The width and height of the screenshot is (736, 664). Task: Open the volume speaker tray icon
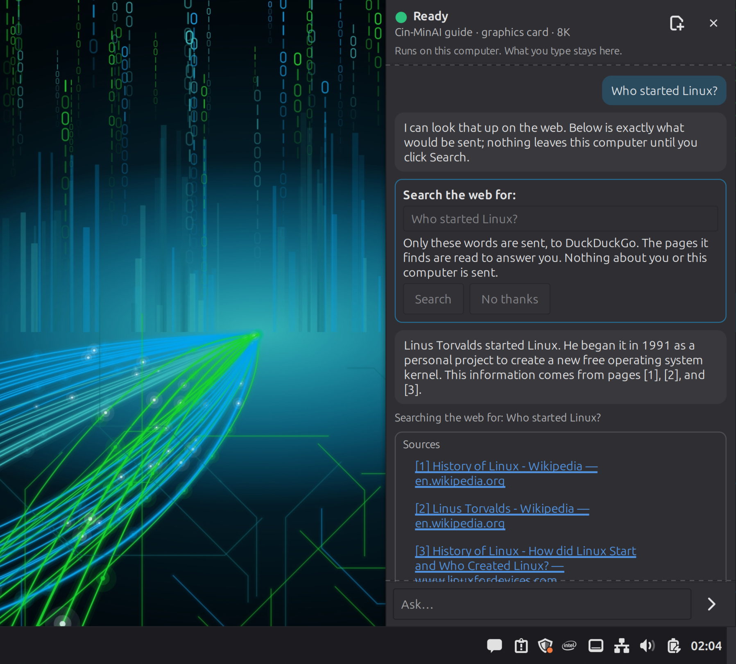coord(647,646)
